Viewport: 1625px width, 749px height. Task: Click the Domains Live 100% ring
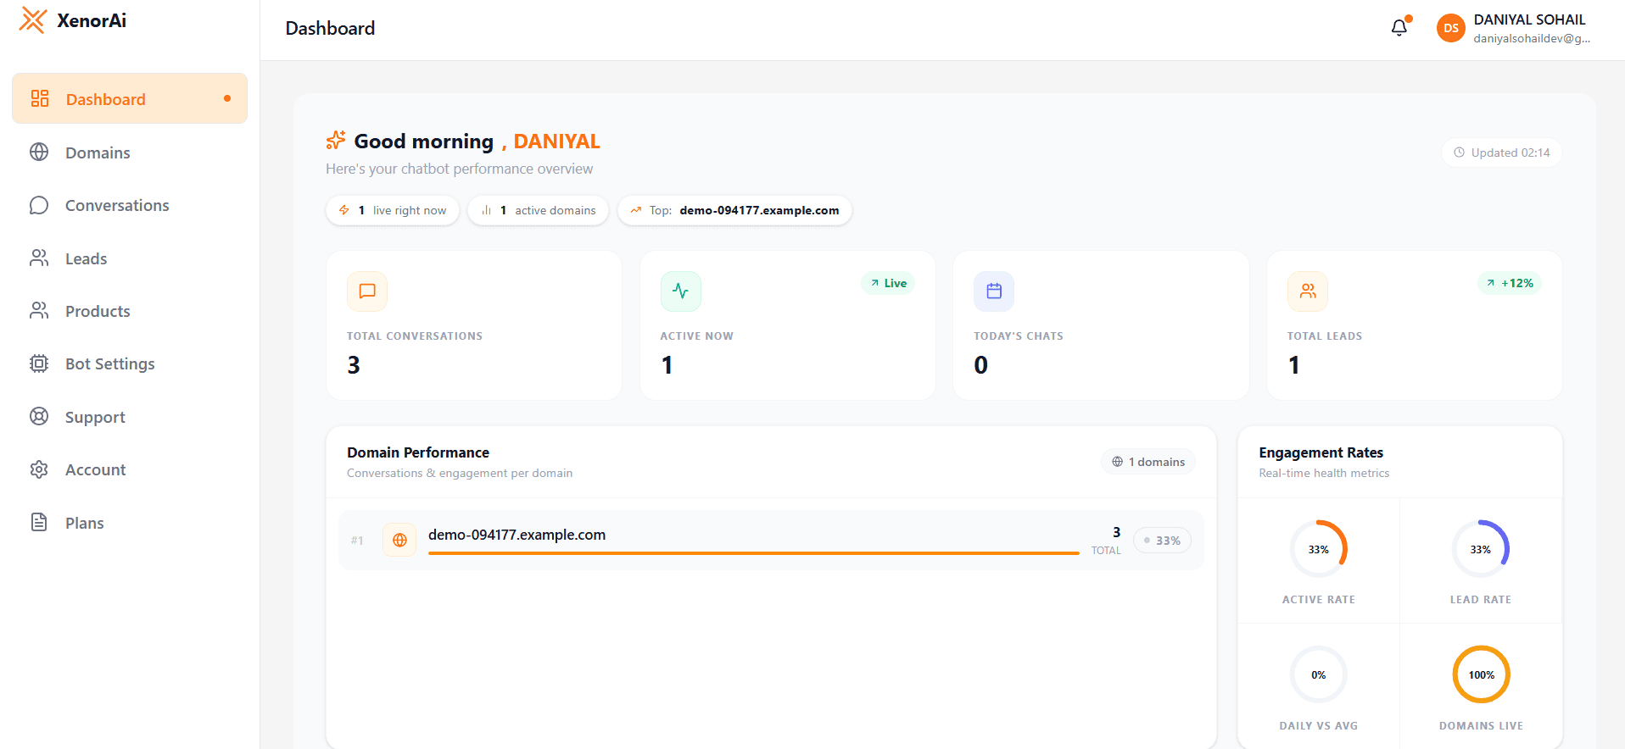(1481, 675)
